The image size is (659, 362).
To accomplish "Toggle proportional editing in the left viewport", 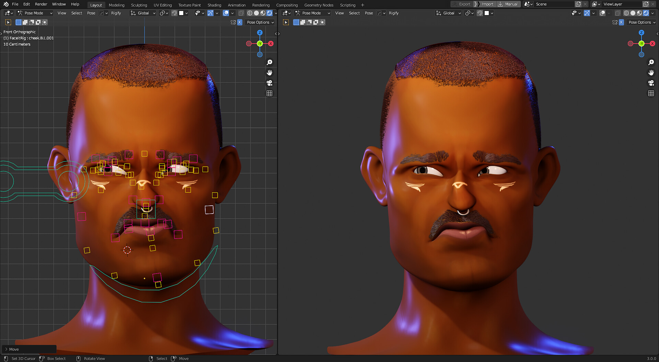I will click(x=210, y=13).
